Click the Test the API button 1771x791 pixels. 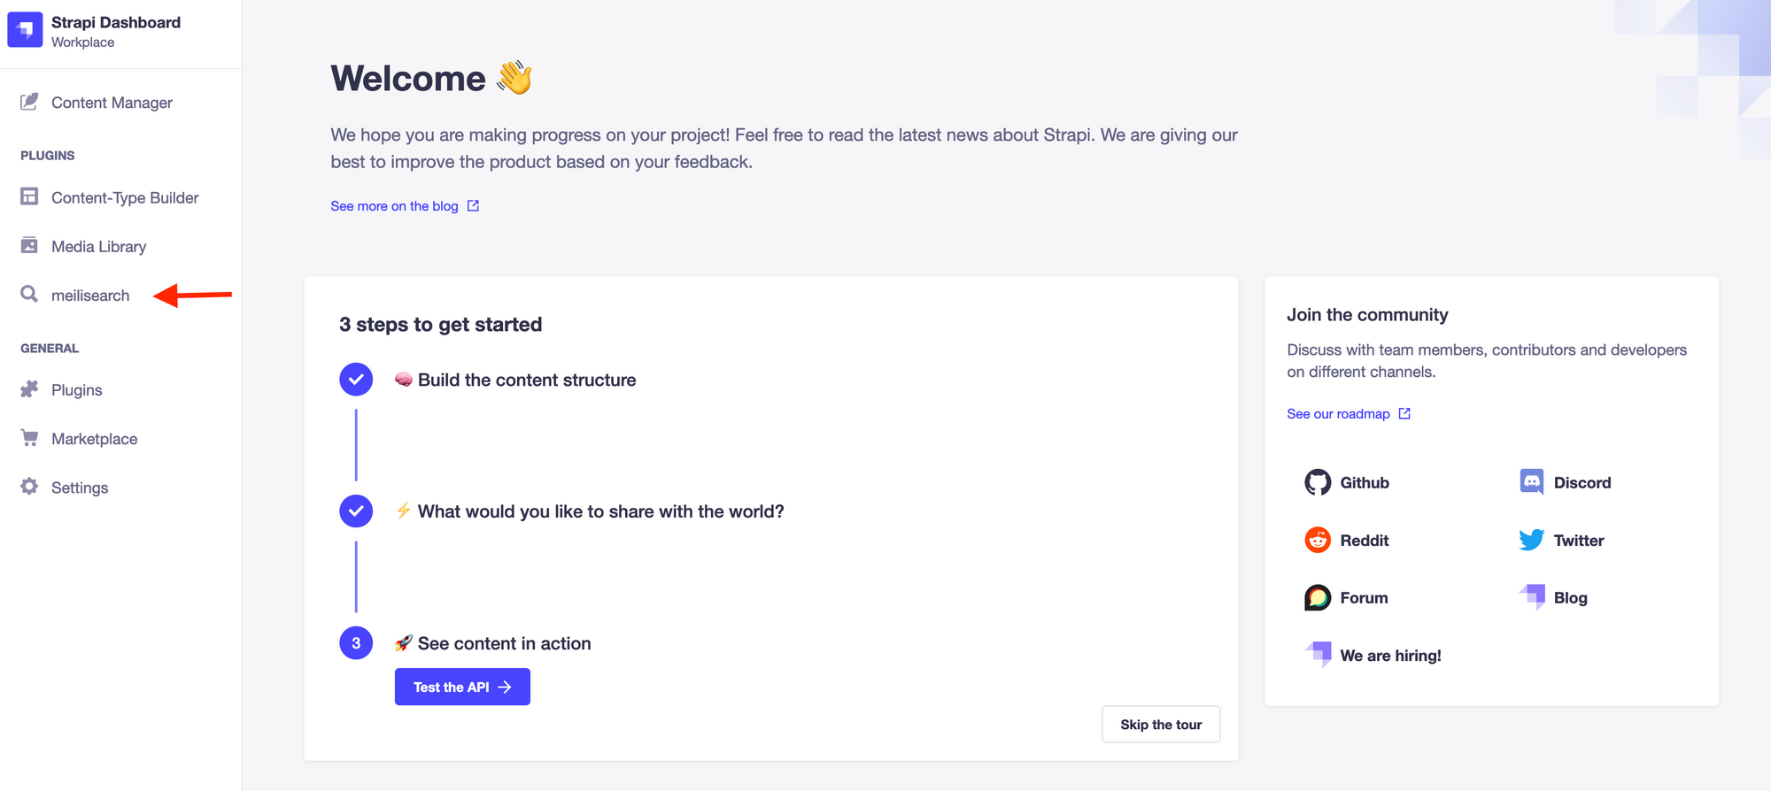(462, 687)
